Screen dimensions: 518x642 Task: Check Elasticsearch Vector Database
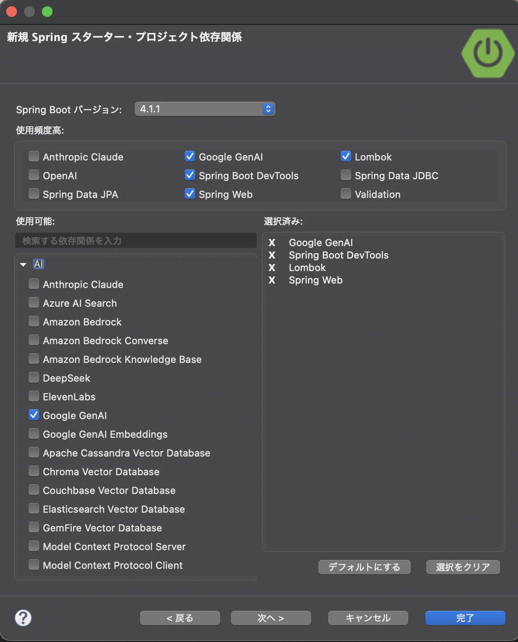click(34, 508)
